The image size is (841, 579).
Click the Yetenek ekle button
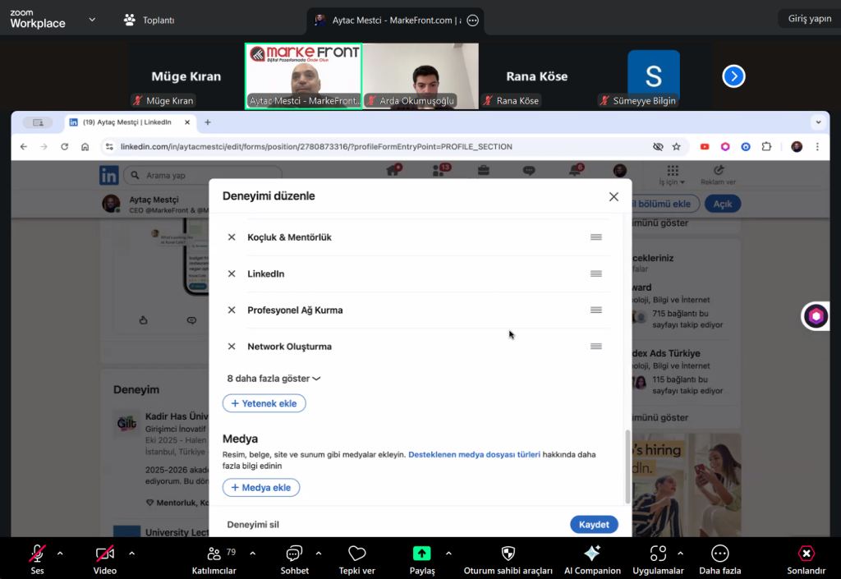coord(264,403)
